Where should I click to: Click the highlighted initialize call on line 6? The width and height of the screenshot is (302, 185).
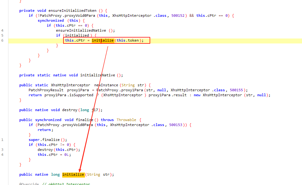point(102,40)
